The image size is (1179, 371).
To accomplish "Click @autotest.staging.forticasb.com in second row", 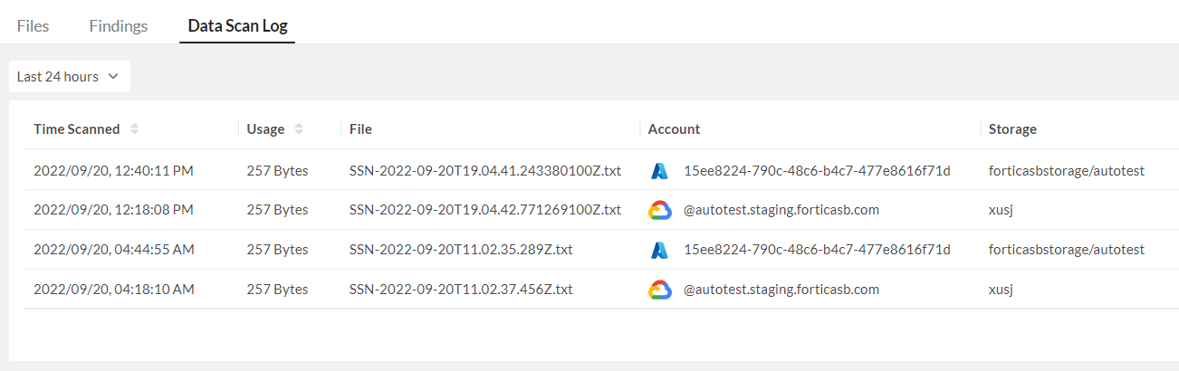I will [x=781, y=210].
